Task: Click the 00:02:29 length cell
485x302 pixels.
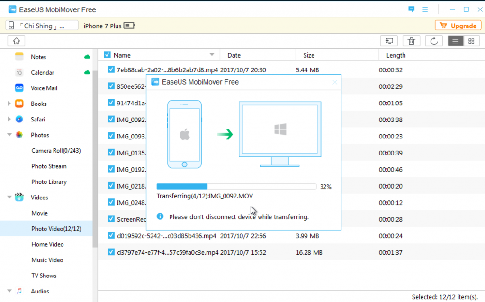Action: point(391,86)
